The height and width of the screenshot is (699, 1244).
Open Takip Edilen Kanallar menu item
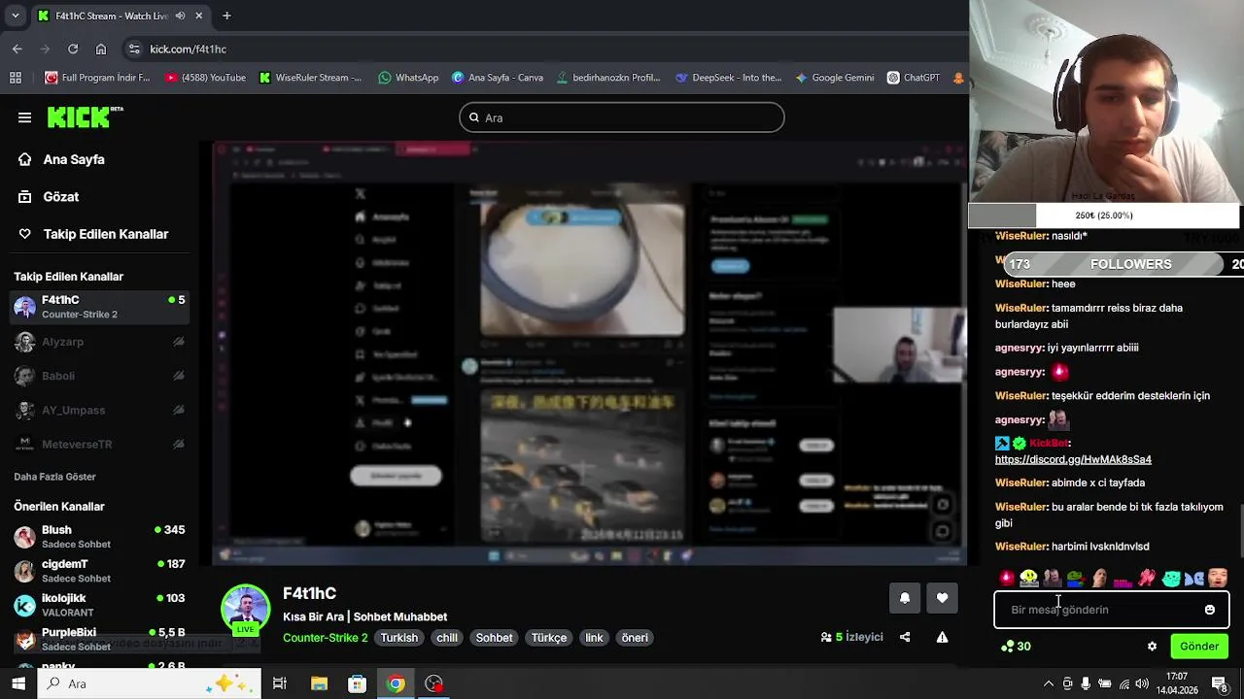93,234
